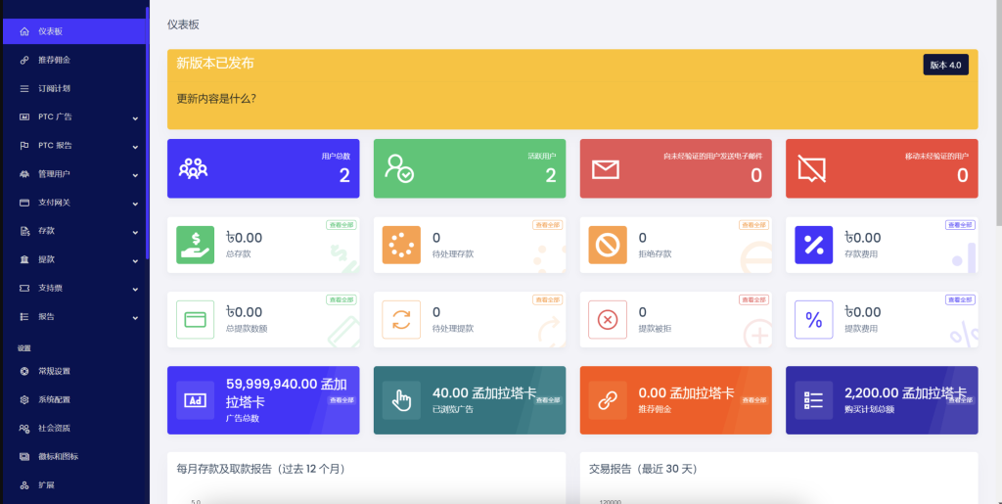Click the ban icon on 拒绝存款 card
This screenshot has width=1002, height=504.
pos(608,245)
